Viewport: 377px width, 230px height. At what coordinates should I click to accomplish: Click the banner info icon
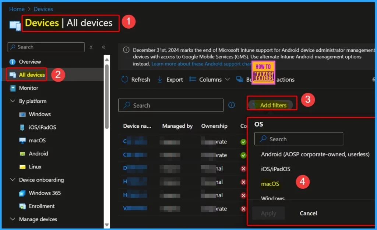(x=126, y=50)
